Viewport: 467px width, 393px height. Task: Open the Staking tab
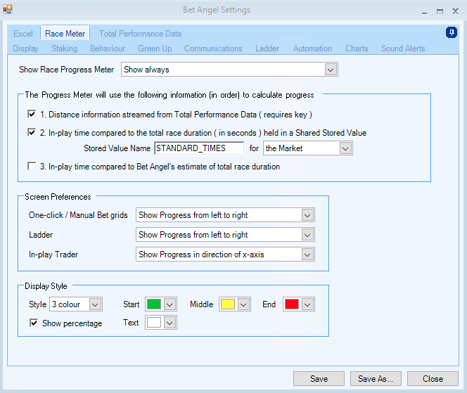click(64, 49)
